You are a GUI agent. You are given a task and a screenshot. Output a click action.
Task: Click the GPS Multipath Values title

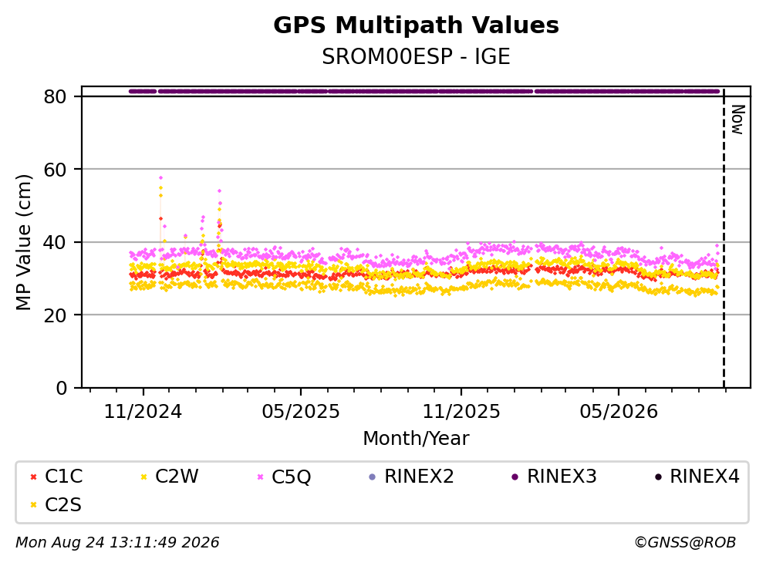[417, 25]
